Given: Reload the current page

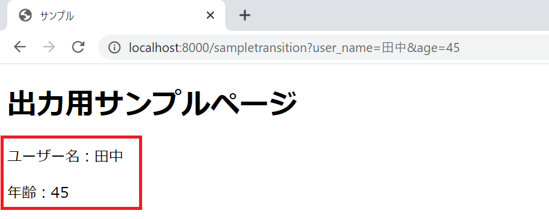Looking at the screenshot, I should pyautogui.click(x=78, y=47).
